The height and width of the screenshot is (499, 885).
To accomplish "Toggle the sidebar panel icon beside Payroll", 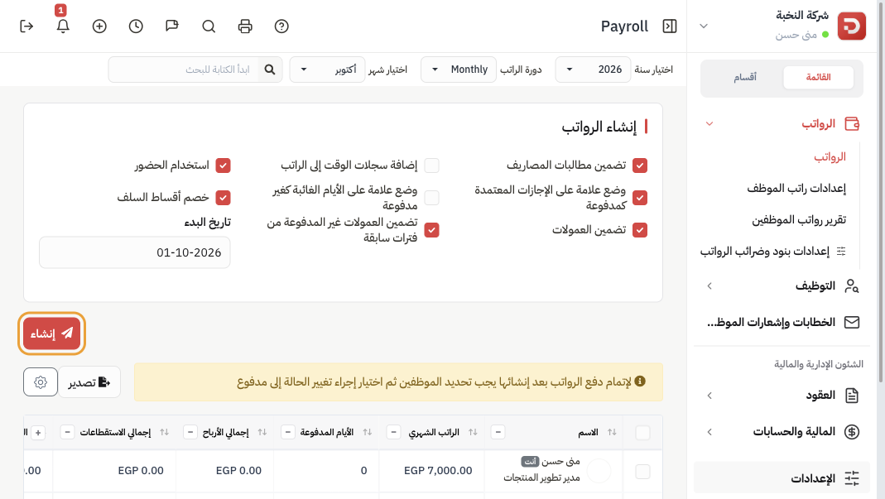I will pyautogui.click(x=670, y=26).
